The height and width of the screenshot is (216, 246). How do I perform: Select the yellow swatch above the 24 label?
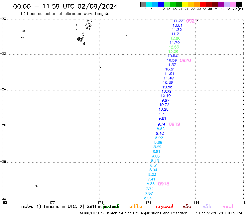pyautogui.click(x=185, y=4)
